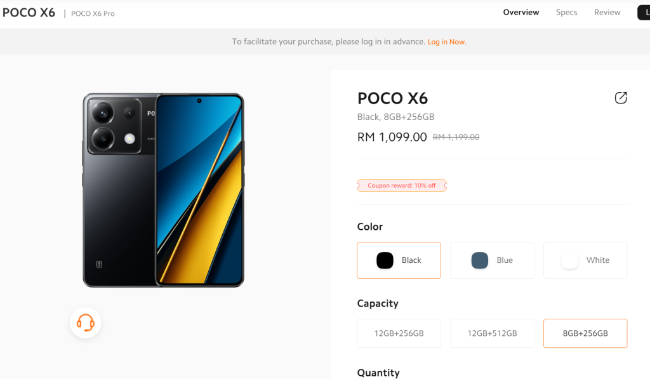The height and width of the screenshot is (379, 650).
Task: Choose 12GB+512GB capacity
Action: (492, 333)
